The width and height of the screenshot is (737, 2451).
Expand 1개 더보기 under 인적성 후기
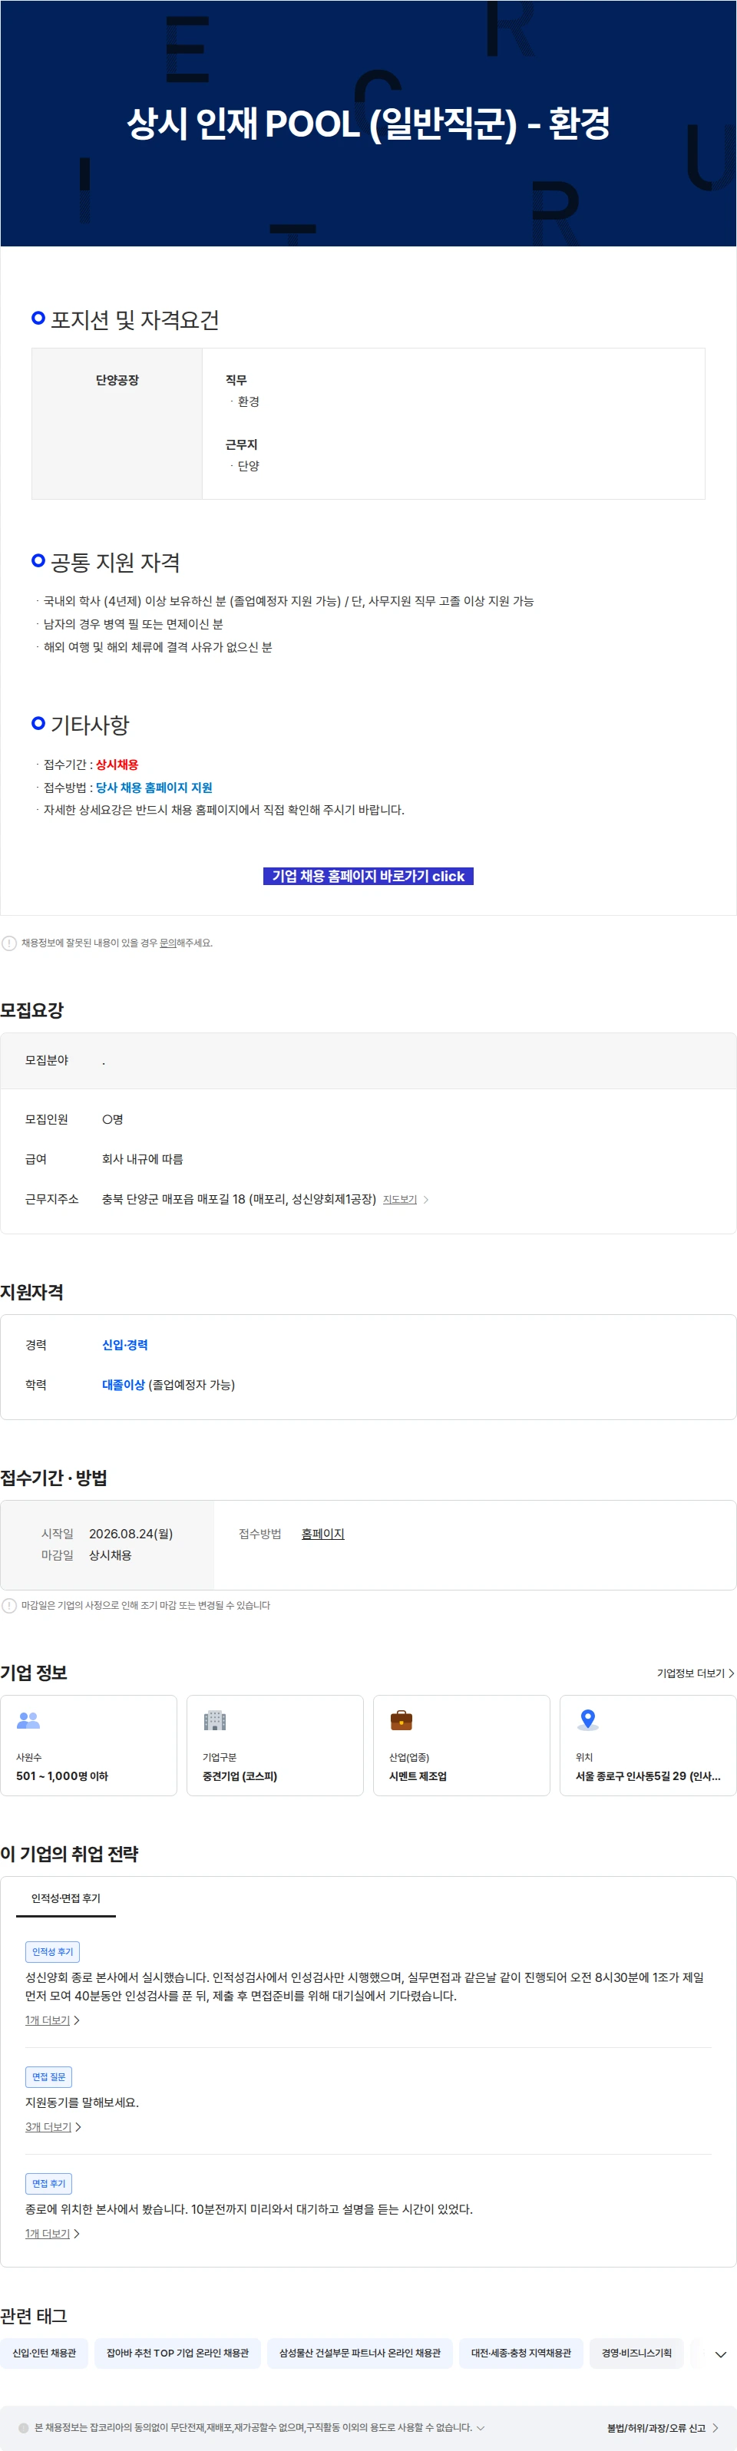point(52,2020)
